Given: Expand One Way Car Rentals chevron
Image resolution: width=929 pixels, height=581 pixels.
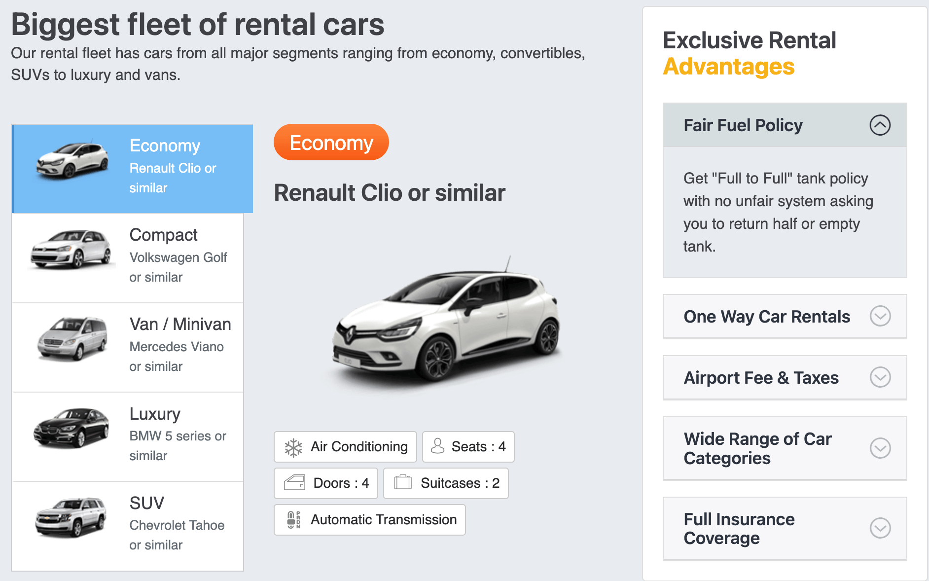Looking at the screenshot, I should point(880,316).
